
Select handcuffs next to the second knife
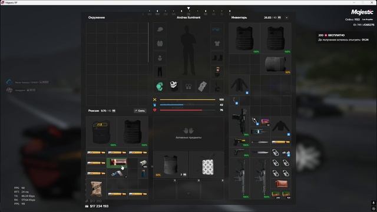(x=276, y=152)
